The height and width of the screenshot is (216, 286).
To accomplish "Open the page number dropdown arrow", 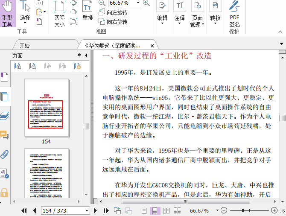I will (x=87, y=211).
